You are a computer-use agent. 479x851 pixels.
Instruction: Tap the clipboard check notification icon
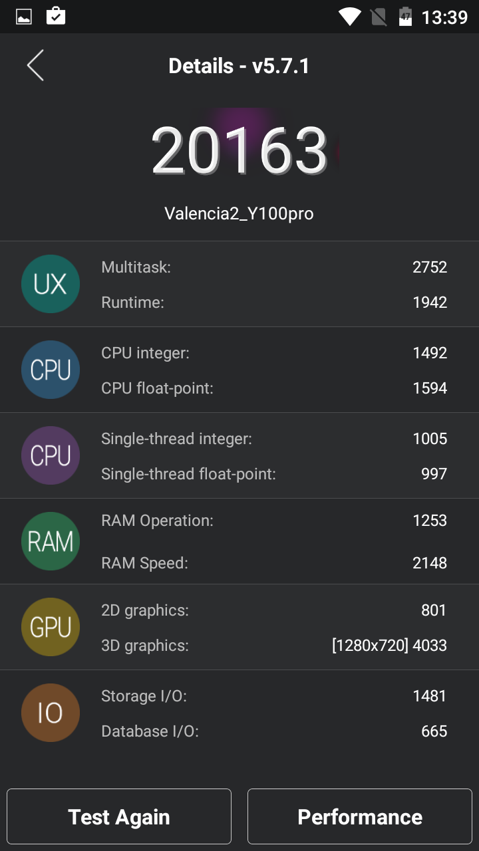56,16
